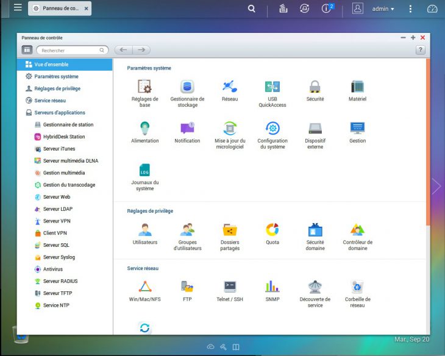Expand the admin user dropdown
445x356 pixels.
(x=383, y=9)
